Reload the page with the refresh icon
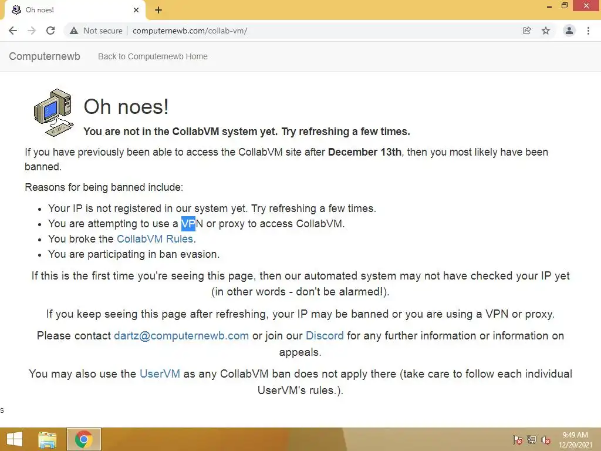The image size is (601, 451). [x=50, y=31]
